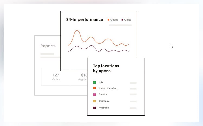Click the Top locations by opens heading

[106, 68]
